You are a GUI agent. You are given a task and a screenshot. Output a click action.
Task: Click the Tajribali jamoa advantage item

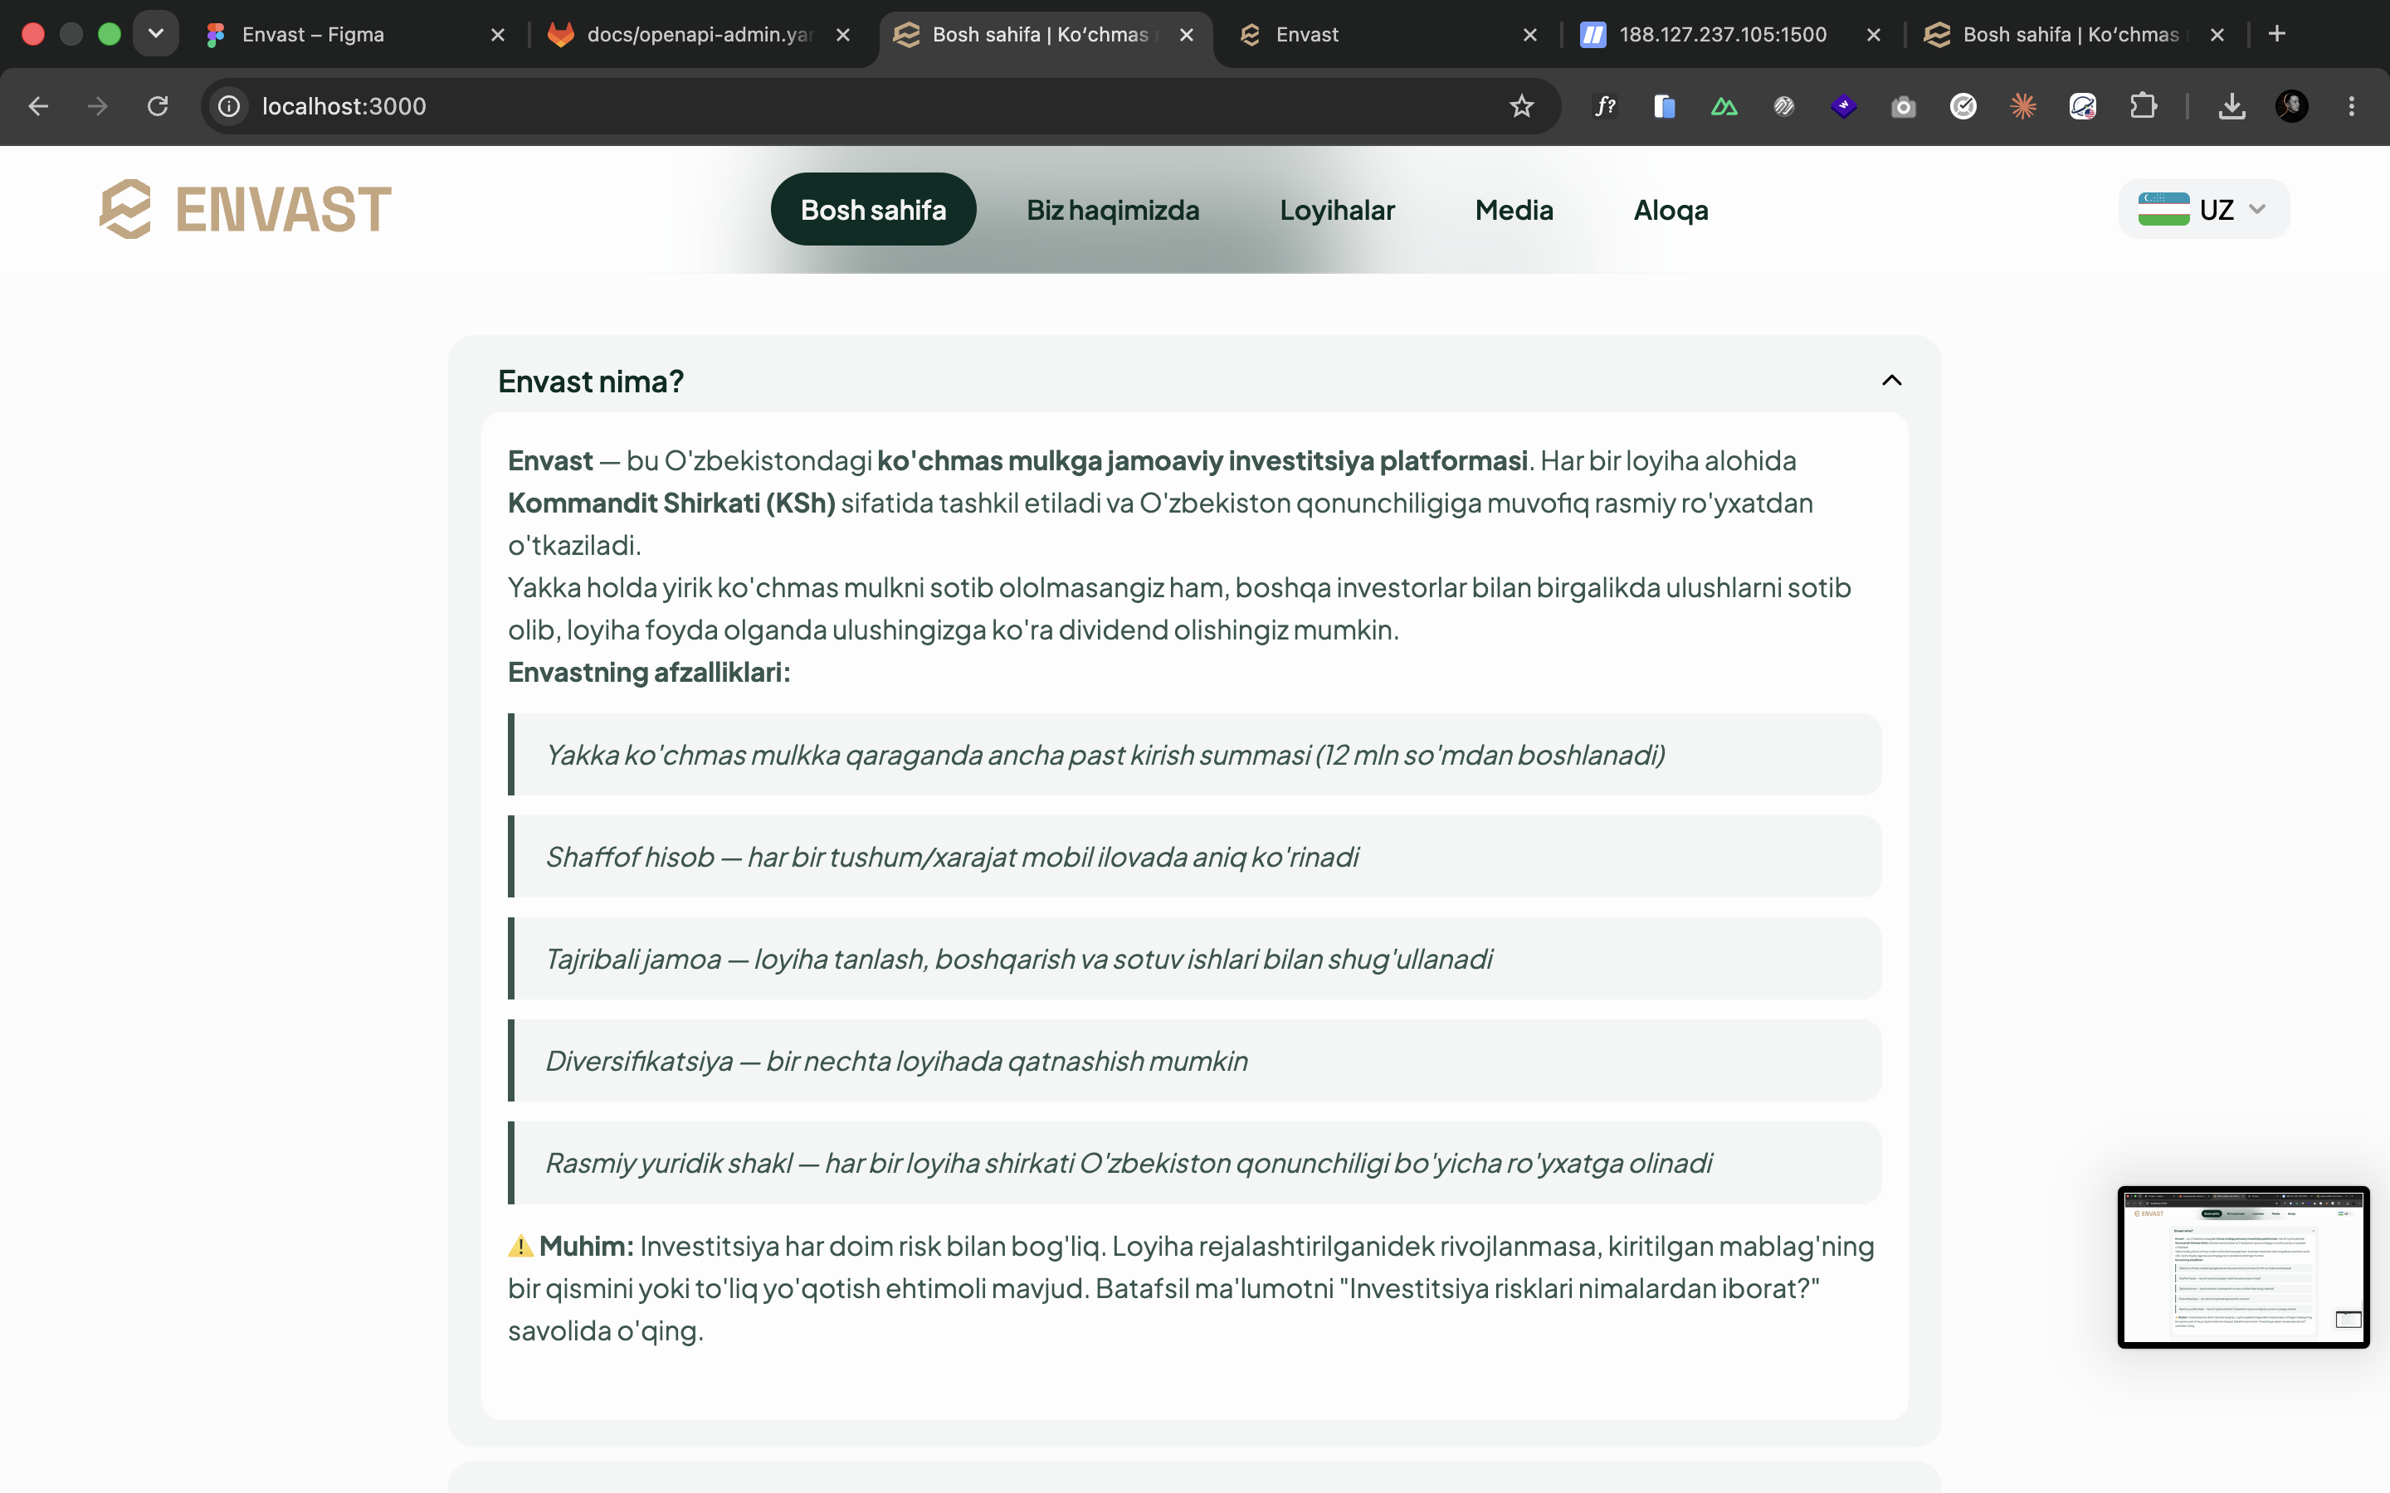pos(1194,959)
